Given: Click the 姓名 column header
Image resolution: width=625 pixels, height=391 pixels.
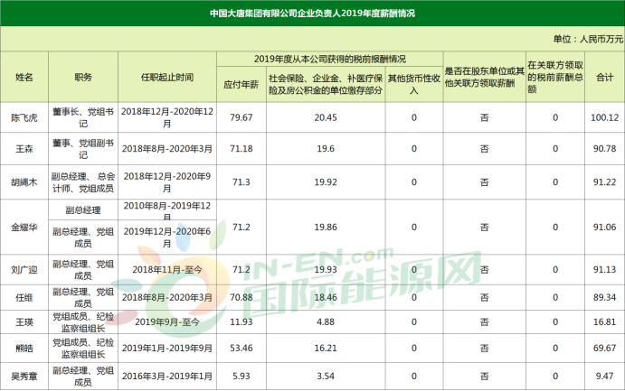Looking at the screenshot, I should [24, 77].
